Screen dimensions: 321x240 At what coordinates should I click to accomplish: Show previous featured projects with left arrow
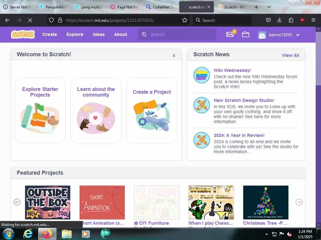point(17,202)
